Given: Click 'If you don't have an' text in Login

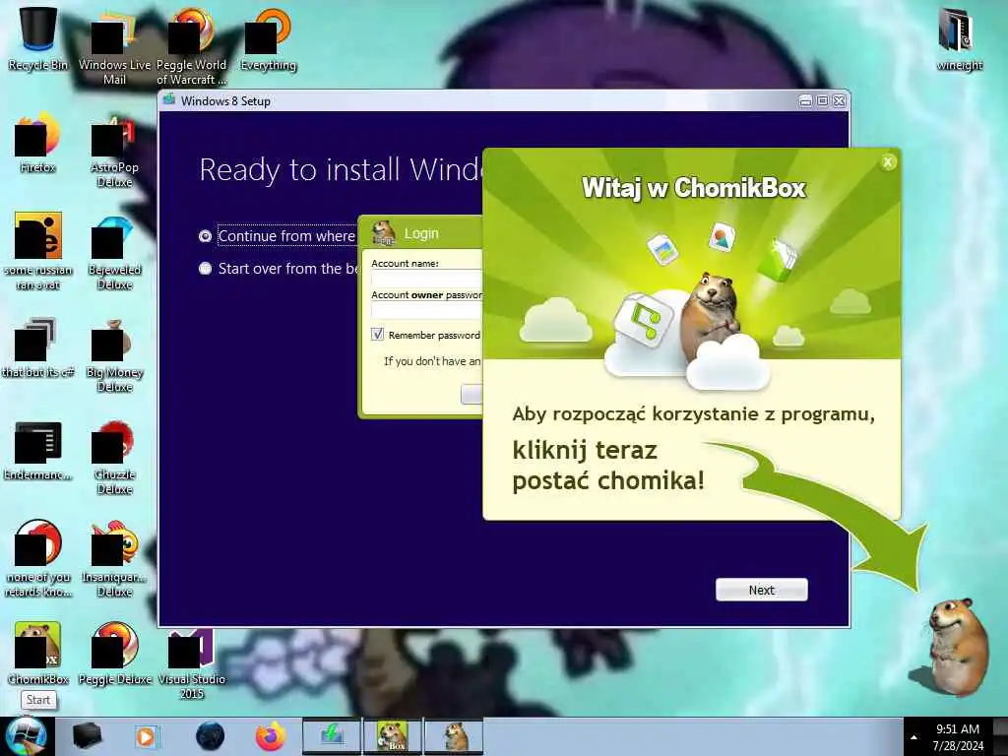Looking at the screenshot, I should click(432, 361).
